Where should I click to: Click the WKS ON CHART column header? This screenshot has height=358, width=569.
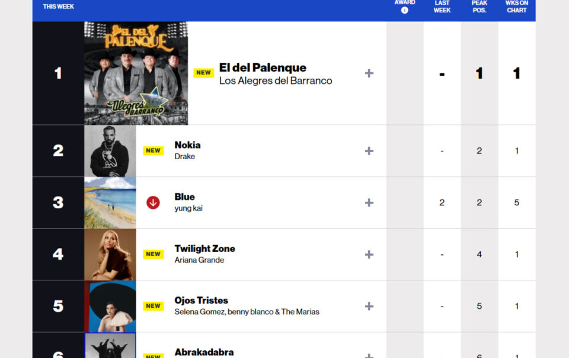point(517,7)
